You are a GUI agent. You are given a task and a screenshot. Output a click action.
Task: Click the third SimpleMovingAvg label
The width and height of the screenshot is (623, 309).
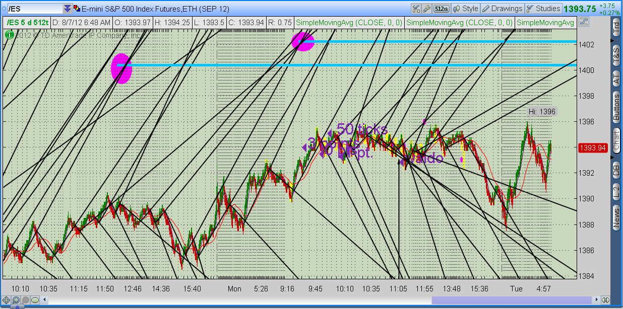tap(545, 22)
